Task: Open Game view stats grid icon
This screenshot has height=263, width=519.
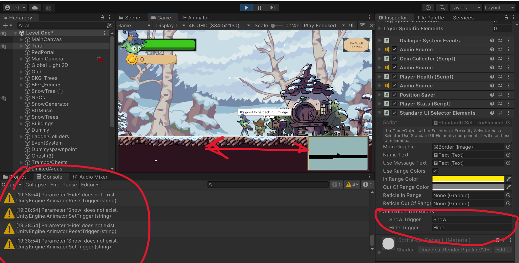Action: point(362,25)
